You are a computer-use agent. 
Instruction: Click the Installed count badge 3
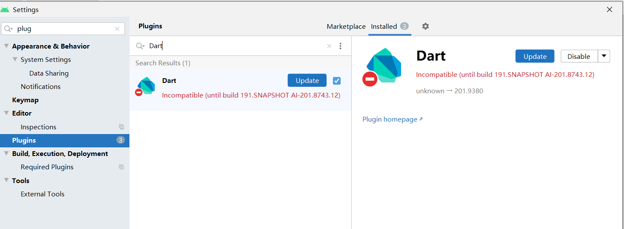click(x=404, y=26)
